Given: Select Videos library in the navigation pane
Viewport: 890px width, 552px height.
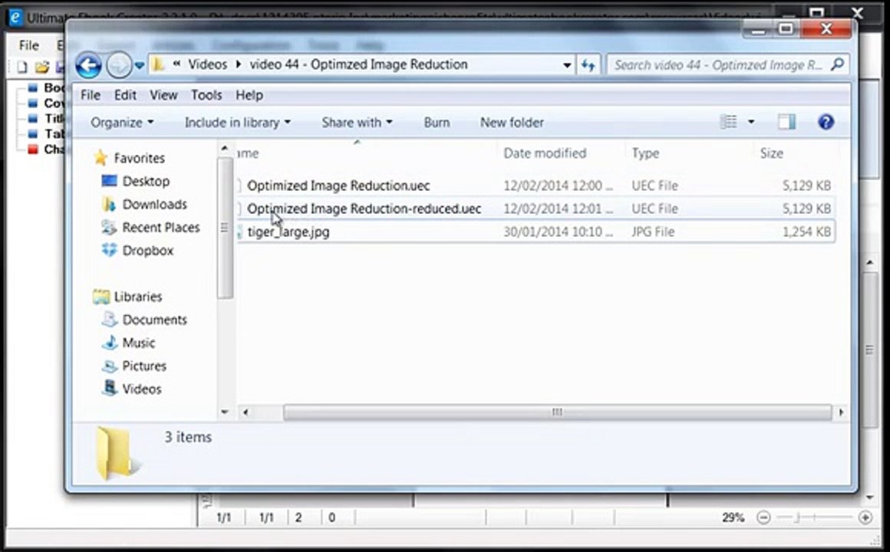Looking at the screenshot, I should pyautogui.click(x=142, y=389).
